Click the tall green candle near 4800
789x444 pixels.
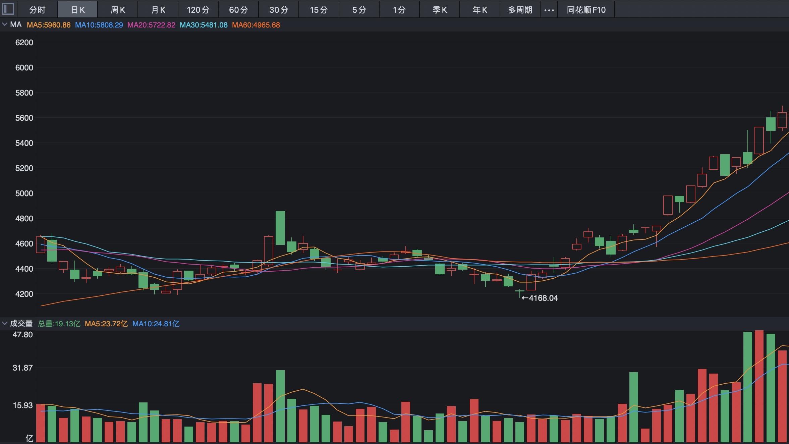[x=280, y=228]
